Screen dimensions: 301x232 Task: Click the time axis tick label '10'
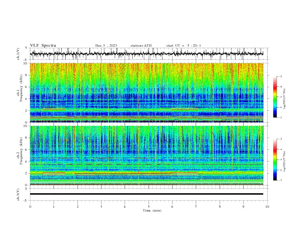tap(267, 207)
